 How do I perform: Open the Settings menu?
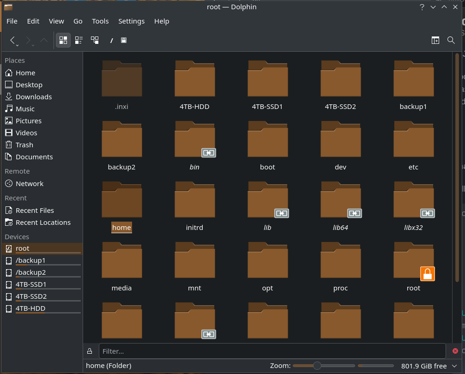(132, 21)
